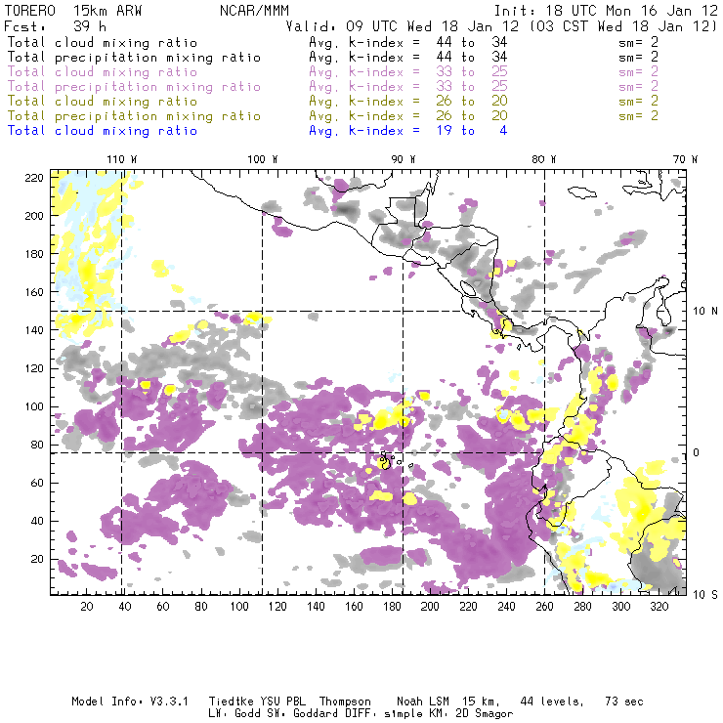
Task: Click the "Tiedtke" cumulus scheme text
Action: click(x=232, y=702)
